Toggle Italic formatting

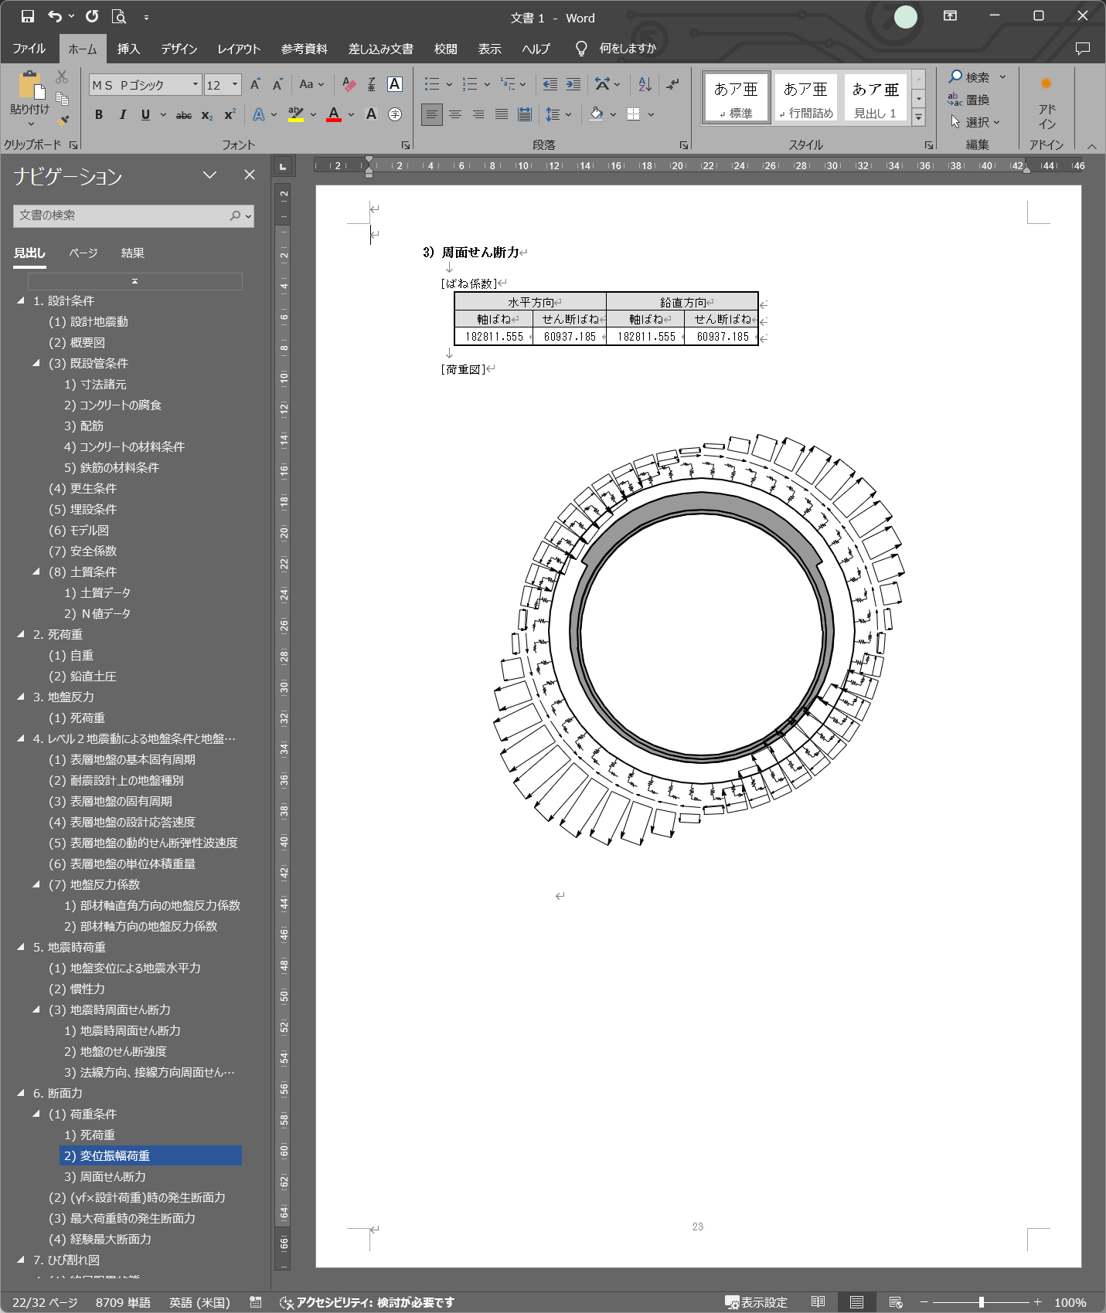(122, 114)
